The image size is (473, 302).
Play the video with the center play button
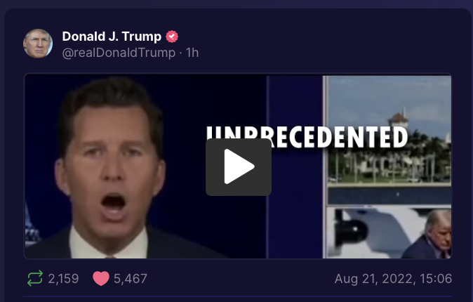point(239,166)
